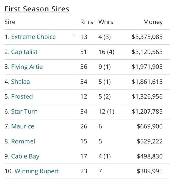Image resolution: width=183 pixels, height=186 pixels.
Task: Open the Frosted sire link
Action: (x=22, y=96)
